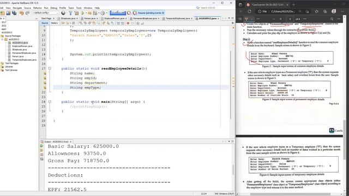This screenshot has height=196, width=349.
Task: Open the Run Project dropdown arrow
Action: tap(86, 13)
